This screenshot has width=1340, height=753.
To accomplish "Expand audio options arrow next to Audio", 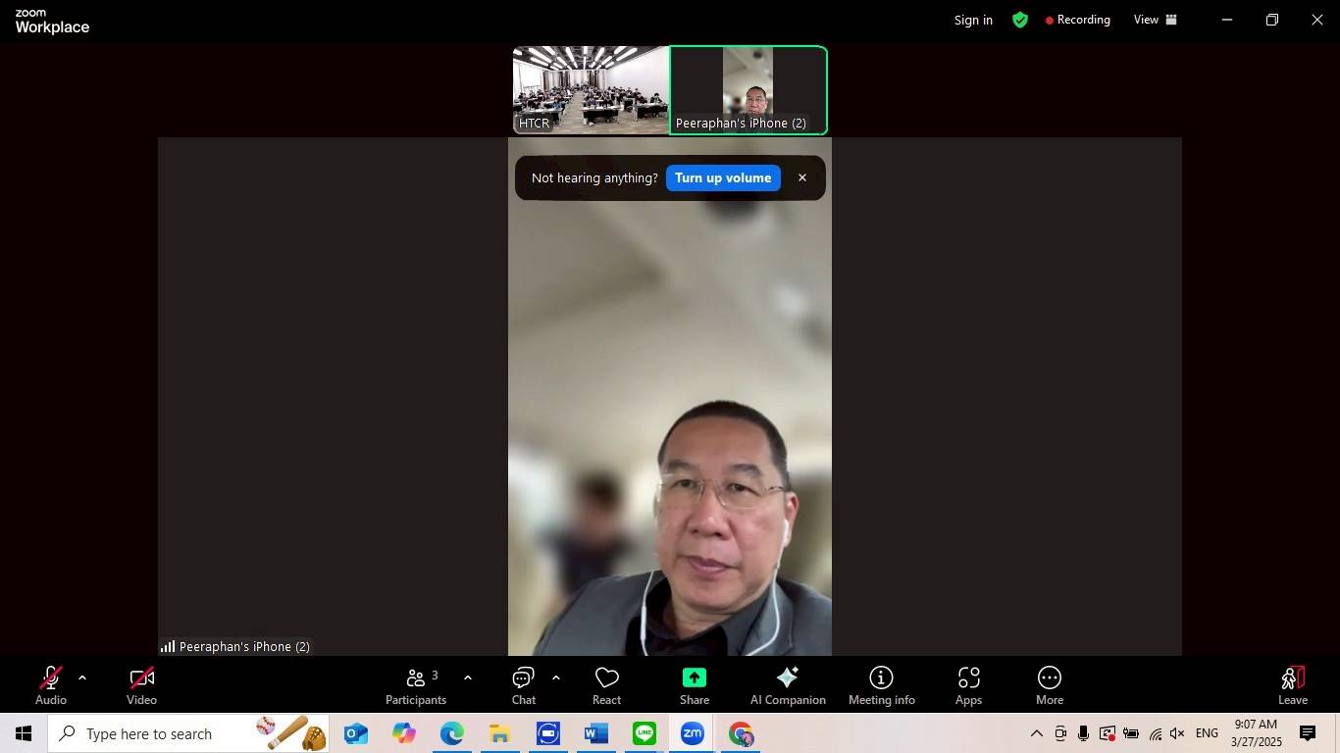I will 82,678.
